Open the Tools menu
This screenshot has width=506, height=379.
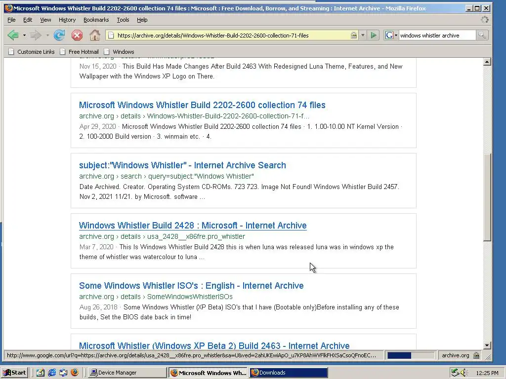click(123, 20)
